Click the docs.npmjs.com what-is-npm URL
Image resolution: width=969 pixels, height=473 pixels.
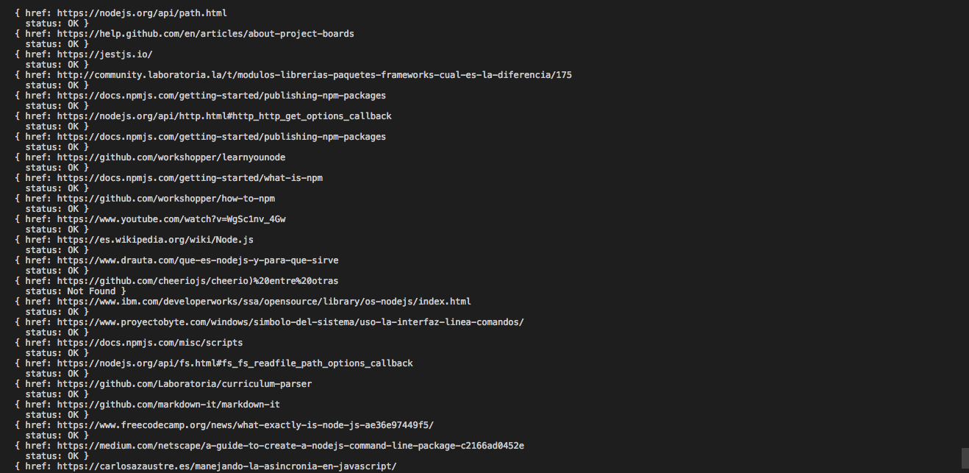(190, 178)
